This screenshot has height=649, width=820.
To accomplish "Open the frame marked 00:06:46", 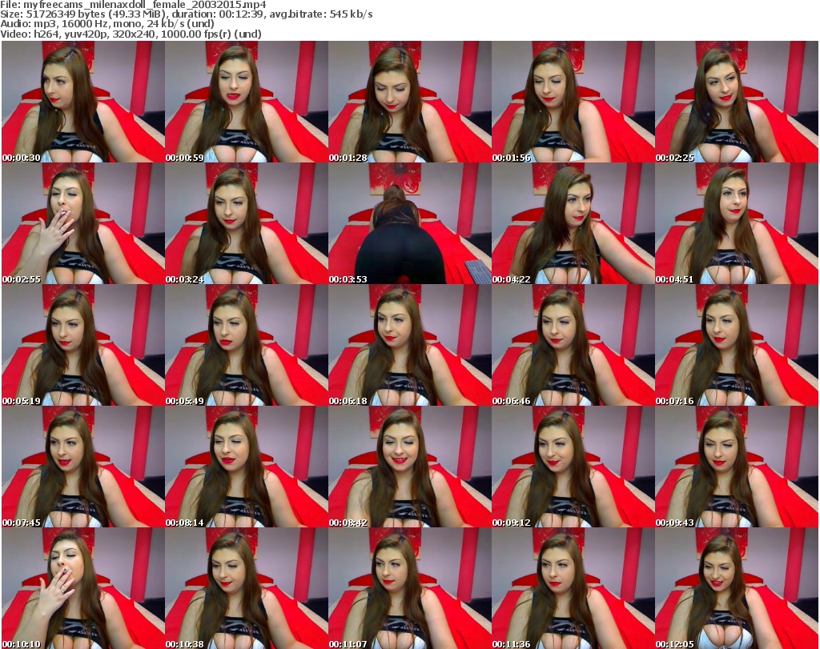I will [573, 345].
